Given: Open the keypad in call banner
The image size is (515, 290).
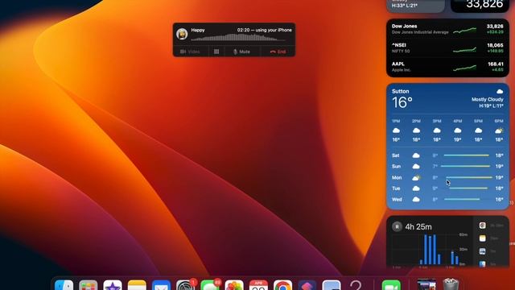Looking at the screenshot, I should (x=216, y=52).
